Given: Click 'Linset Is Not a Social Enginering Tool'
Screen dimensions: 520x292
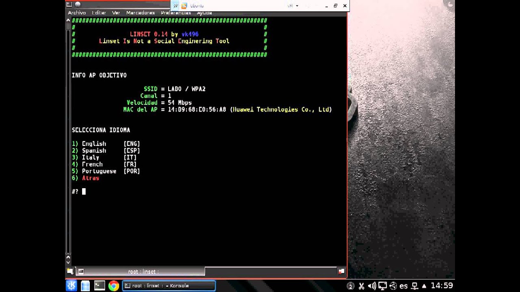Looking at the screenshot, I should click(x=164, y=41).
